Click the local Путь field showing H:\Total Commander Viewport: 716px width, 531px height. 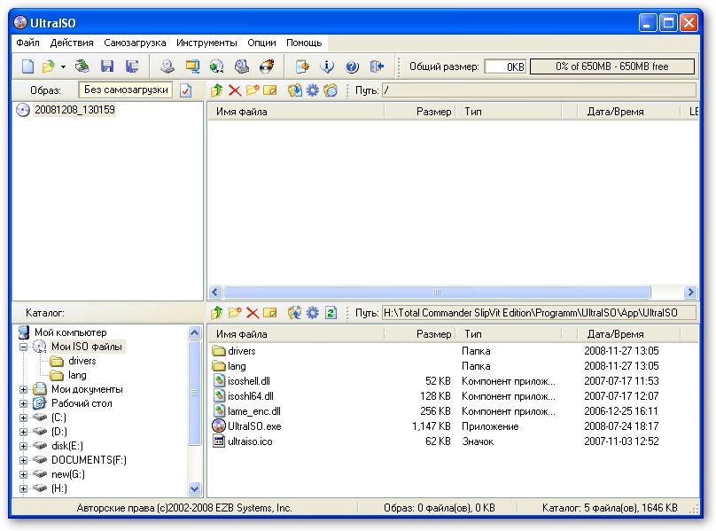(540, 313)
